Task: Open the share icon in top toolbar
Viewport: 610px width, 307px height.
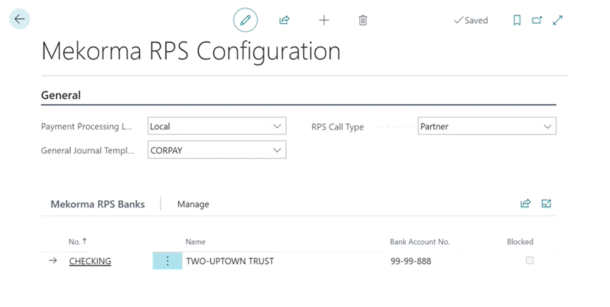Action: coord(284,20)
